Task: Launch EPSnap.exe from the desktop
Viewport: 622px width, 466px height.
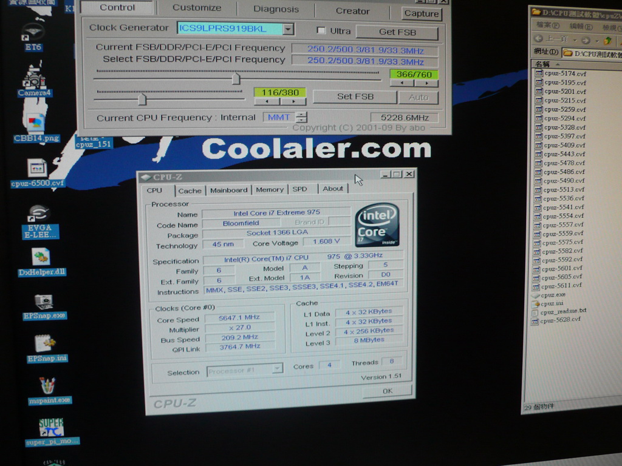Action: (x=44, y=306)
